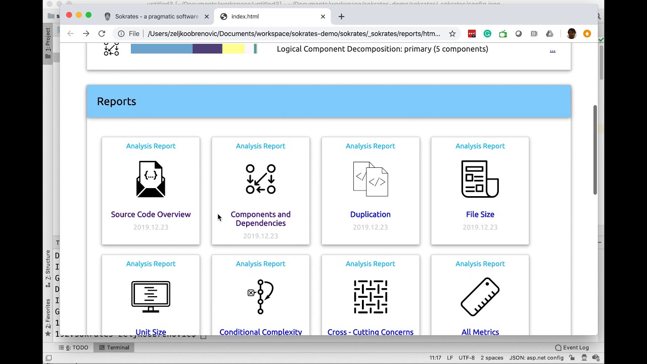Screen dimensions: 647x364
Task: Open the Terminal tool window
Action: click(x=114, y=348)
